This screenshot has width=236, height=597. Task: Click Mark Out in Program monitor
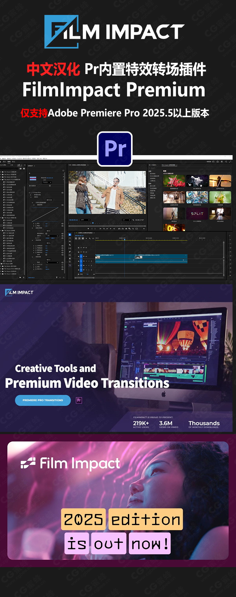tap(95, 229)
